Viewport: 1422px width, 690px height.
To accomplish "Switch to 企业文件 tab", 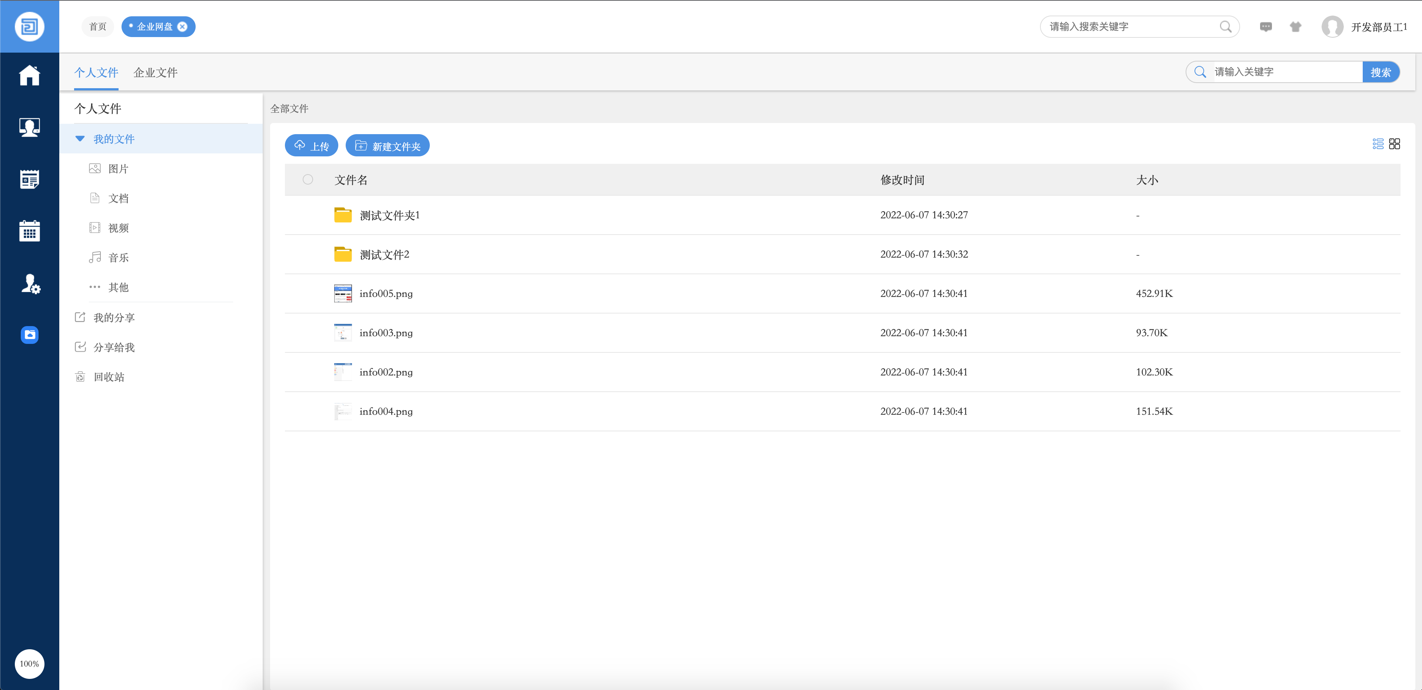I will (155, 72).
